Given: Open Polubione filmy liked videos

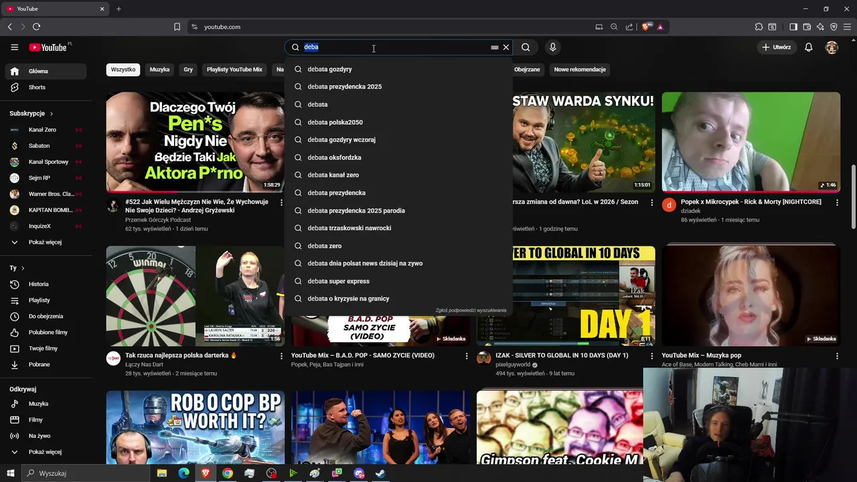Looking at the screenshot, I should (46, 332).
